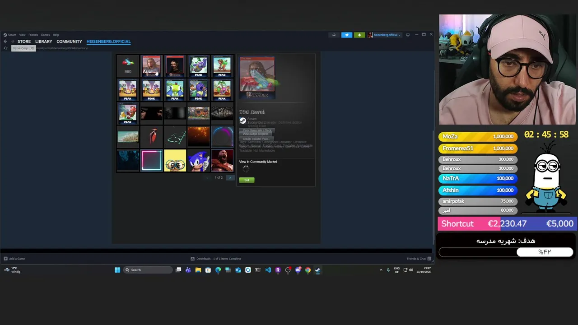The image size is (578, 325).
Task: Open Microsoft Store from the taskbar
Action: click(x=208, y=270)
